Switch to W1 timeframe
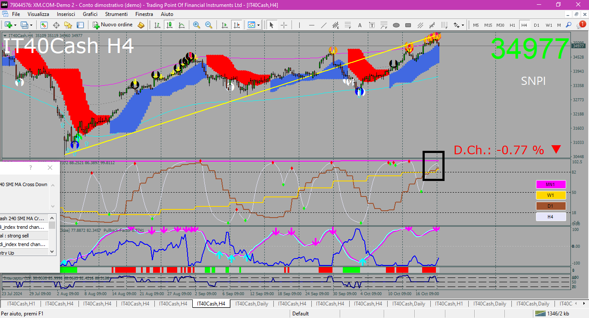The image size is (589, 318). click(548, 25)
